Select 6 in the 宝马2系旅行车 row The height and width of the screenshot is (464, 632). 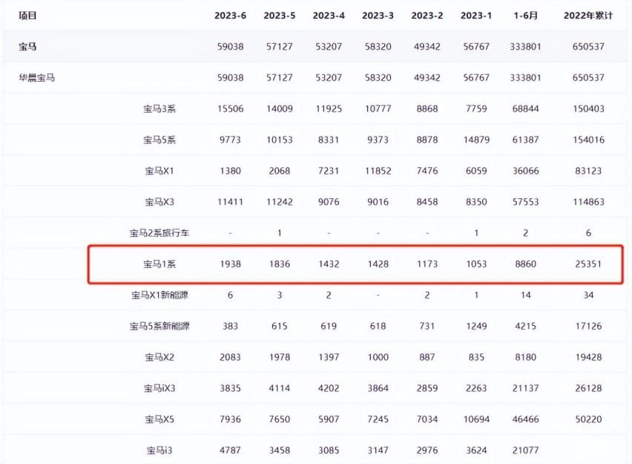click(588, 233)
